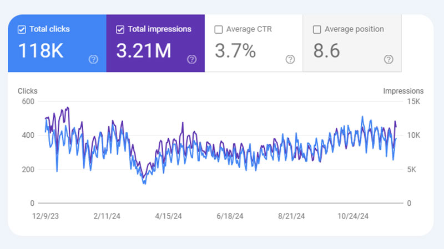Image resolution: width=444 pixels, height=249 pixels.
Task: Open help icon on Total impressions card
Action: click(191, 59)
